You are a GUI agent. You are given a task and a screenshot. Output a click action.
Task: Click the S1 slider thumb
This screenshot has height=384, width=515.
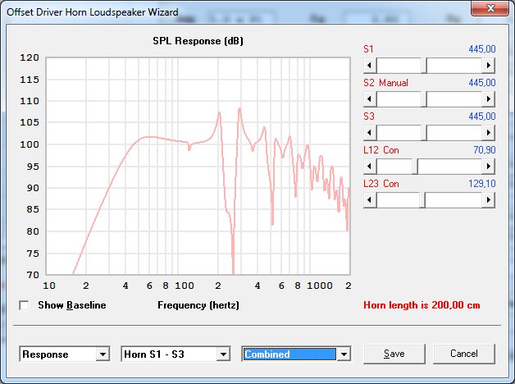[x=424, y=66]
